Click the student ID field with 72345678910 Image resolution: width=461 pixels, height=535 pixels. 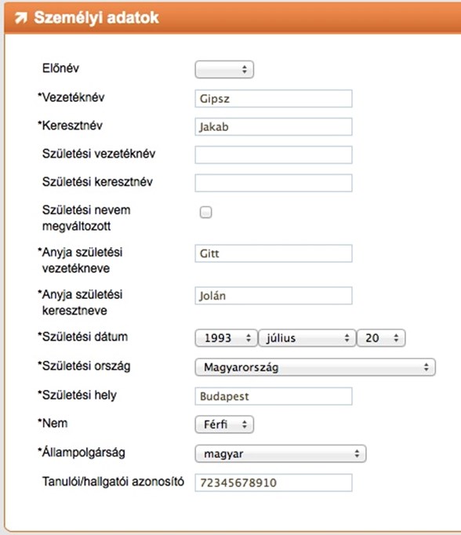click(x=274, y=482)
